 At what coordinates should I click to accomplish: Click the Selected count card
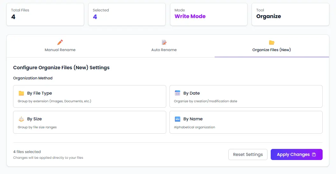point(127,14)
